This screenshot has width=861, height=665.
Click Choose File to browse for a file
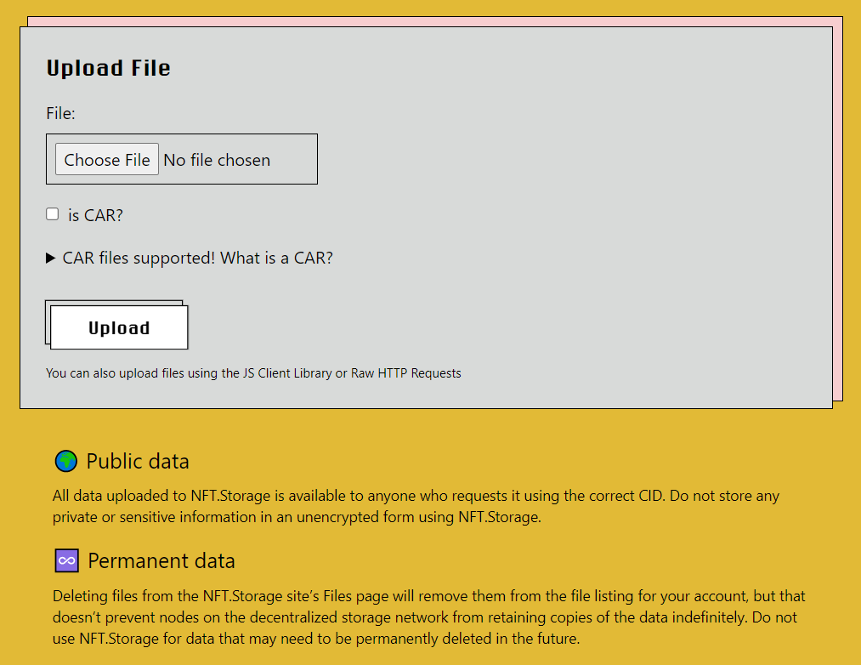pyautogui.click(x=106, y=159)
